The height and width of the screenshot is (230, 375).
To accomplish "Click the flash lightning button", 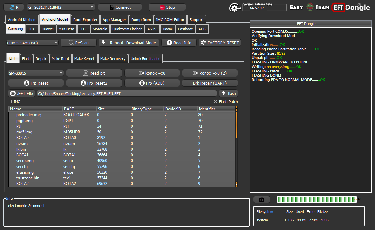I will click(x=229, y=93).
